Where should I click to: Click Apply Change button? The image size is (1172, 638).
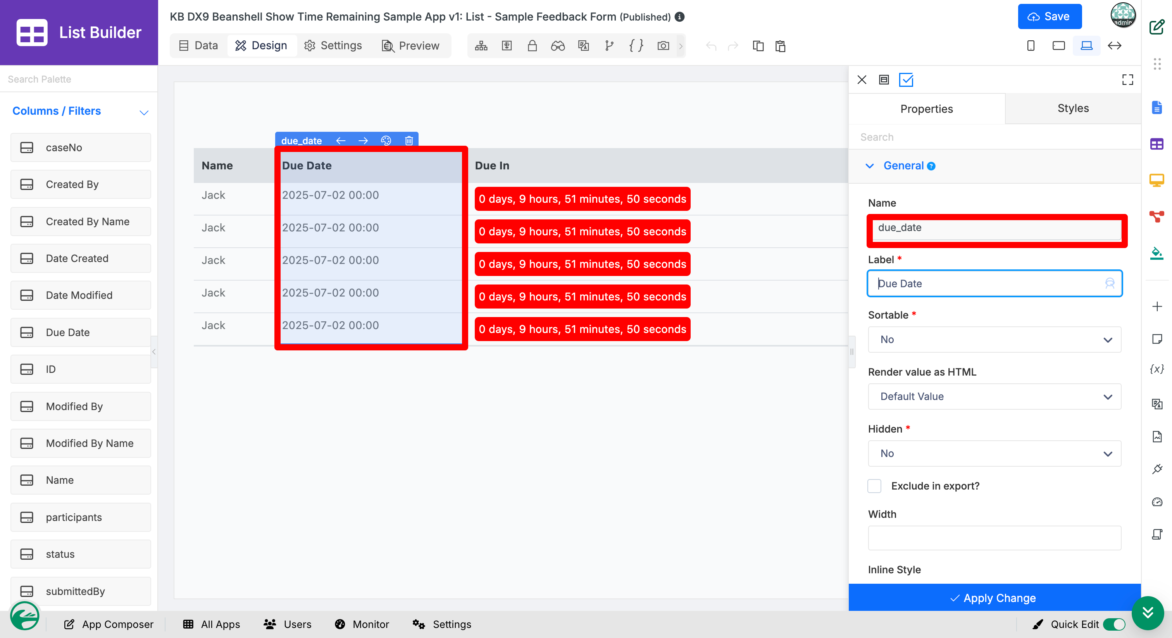pos(994,598)
